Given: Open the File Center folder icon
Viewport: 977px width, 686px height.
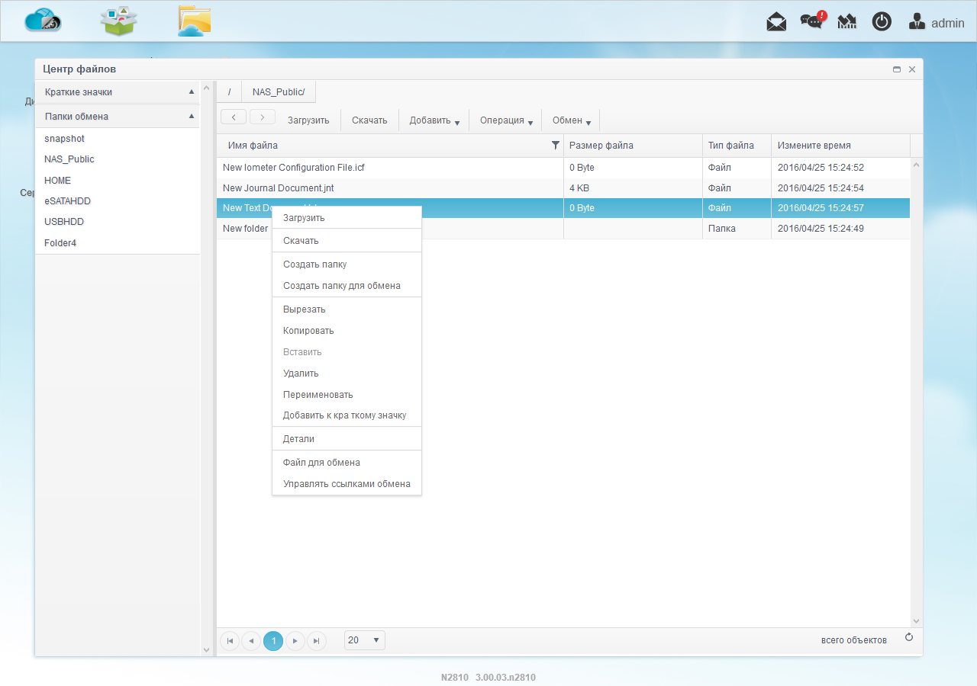Looking at the screenshot, I should tap(195, 21).
